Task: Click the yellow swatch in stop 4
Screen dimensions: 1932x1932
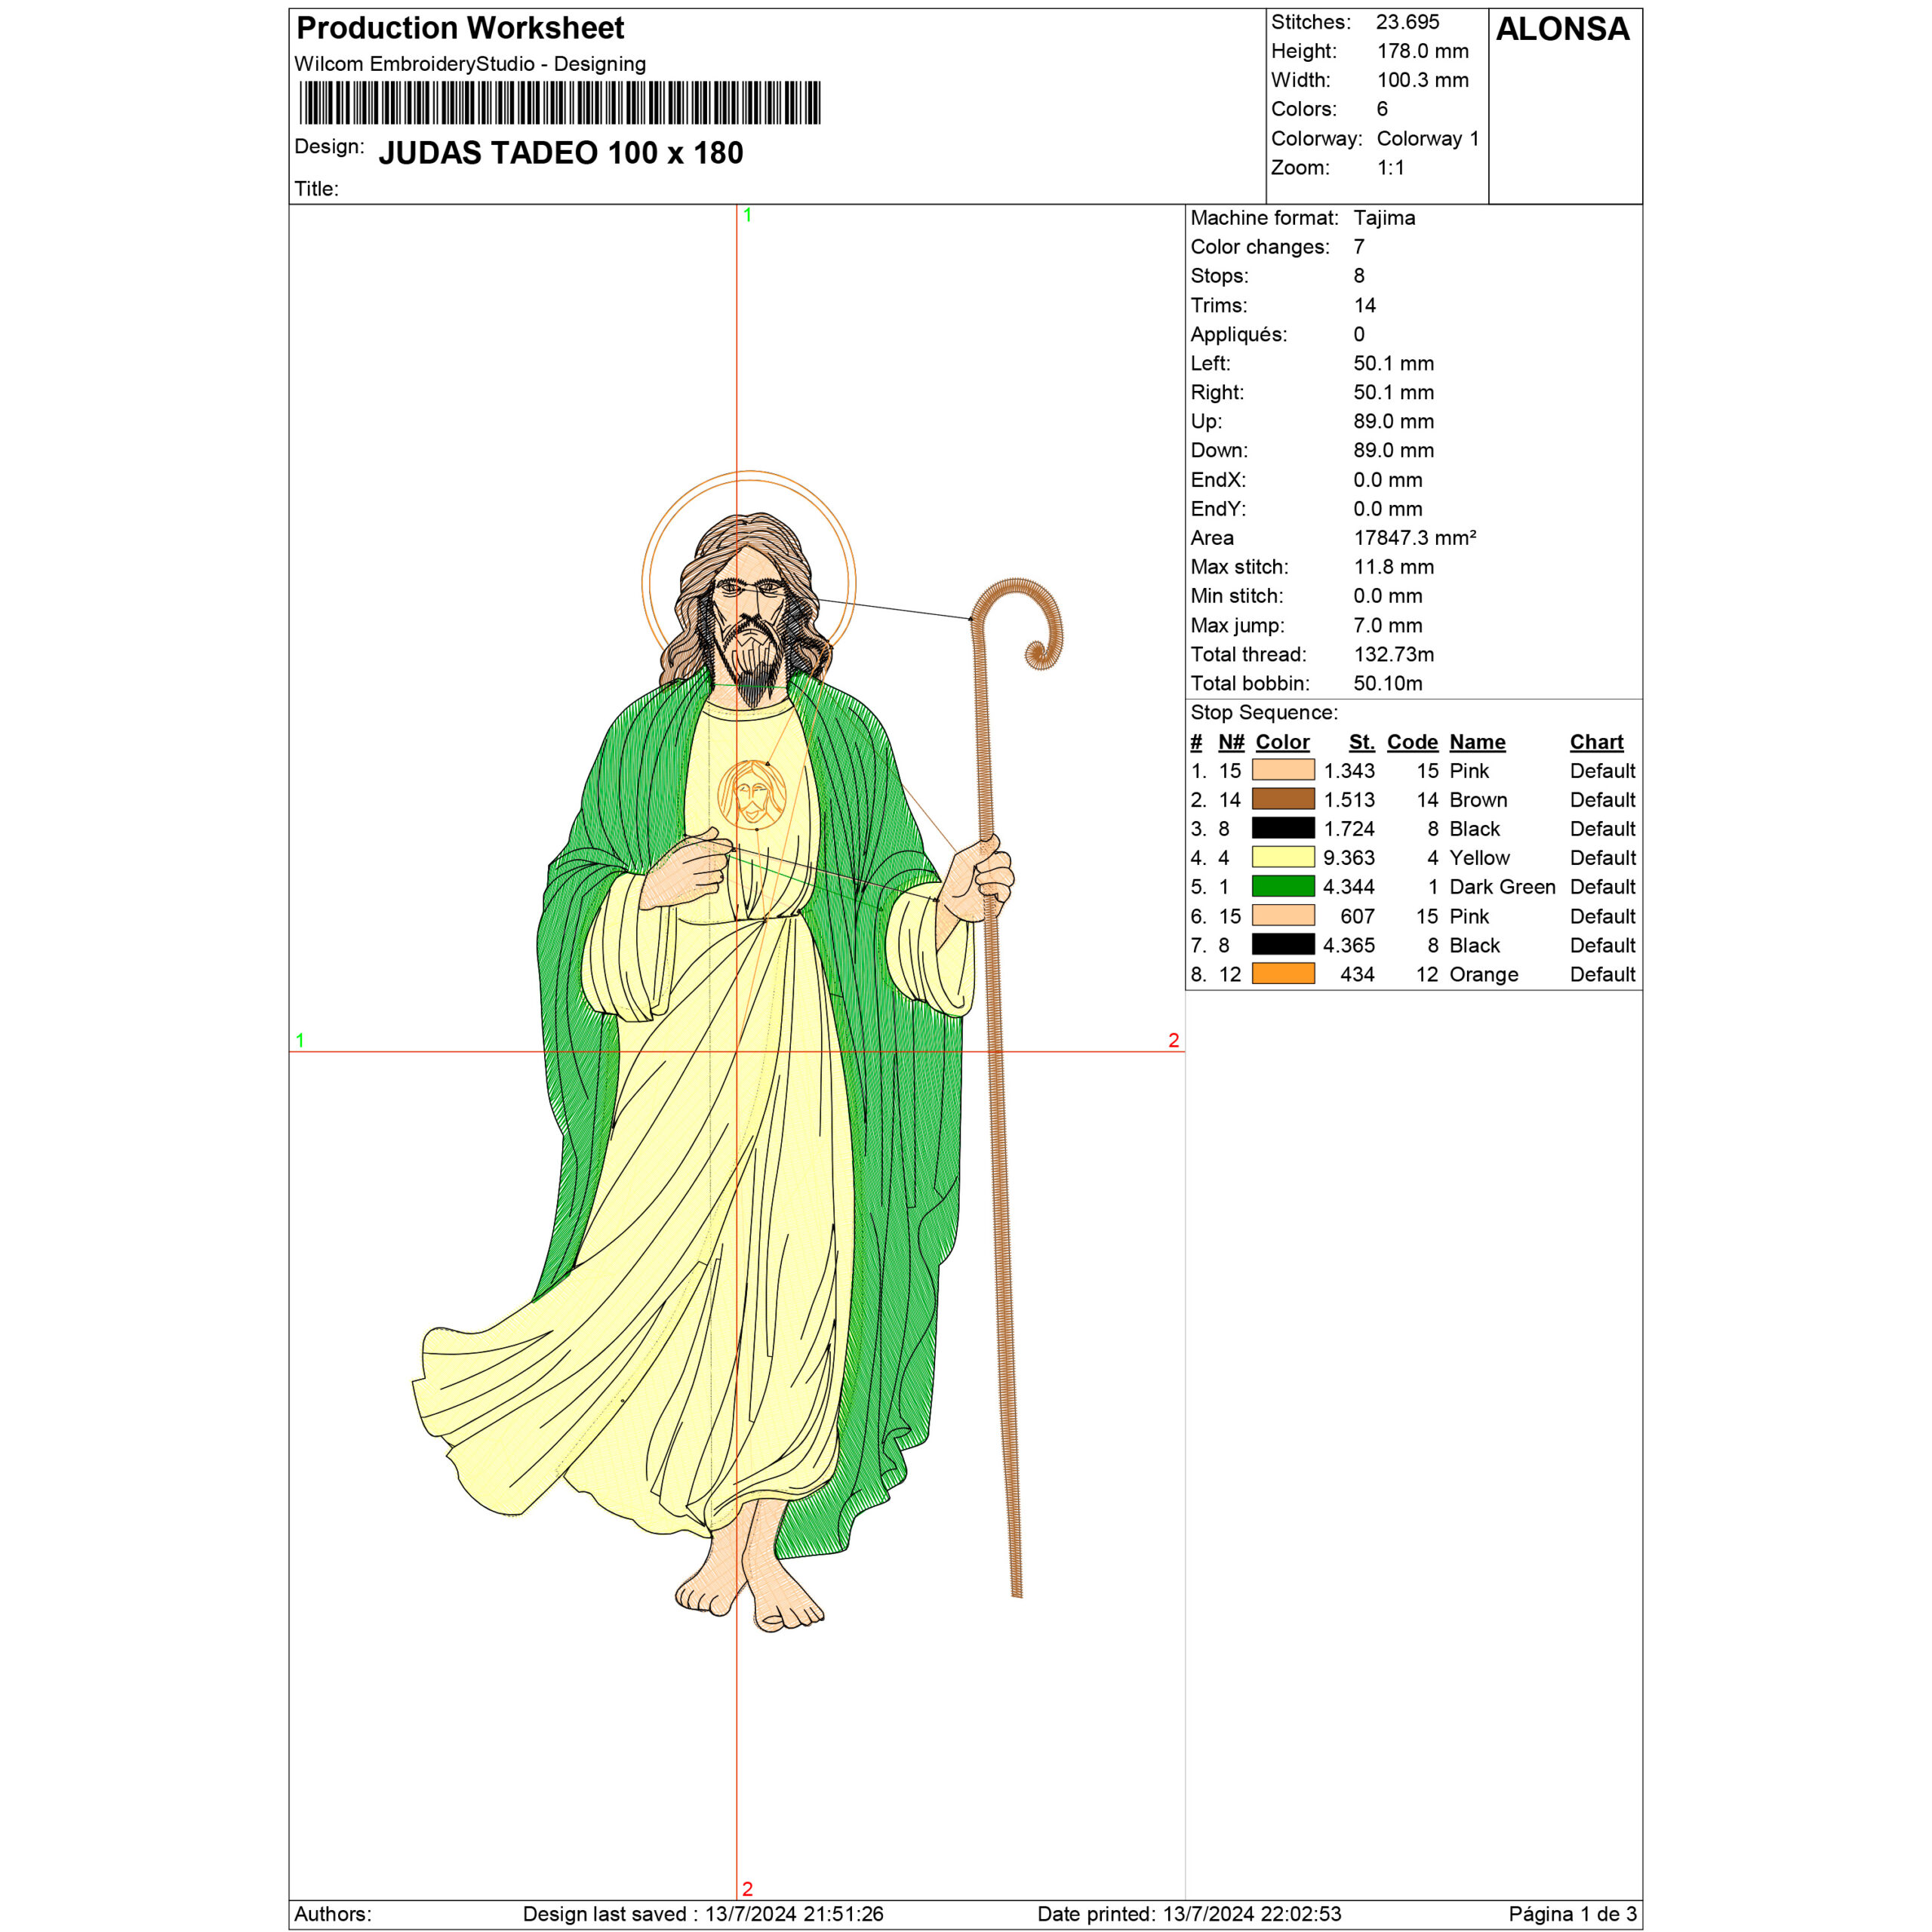Action: tap(1283, 857)
